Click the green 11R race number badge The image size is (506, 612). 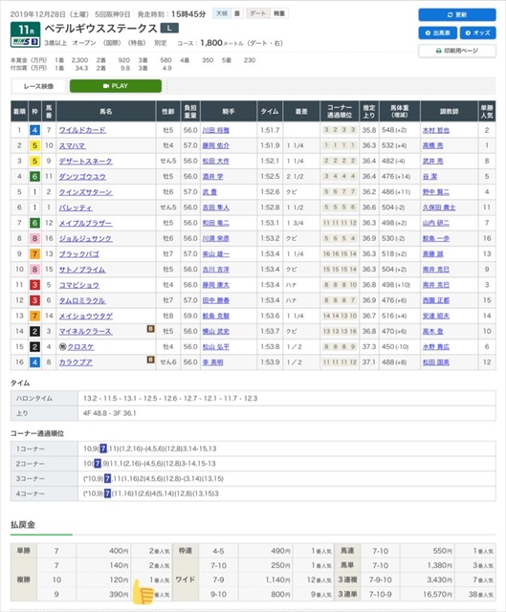[26, 30]
